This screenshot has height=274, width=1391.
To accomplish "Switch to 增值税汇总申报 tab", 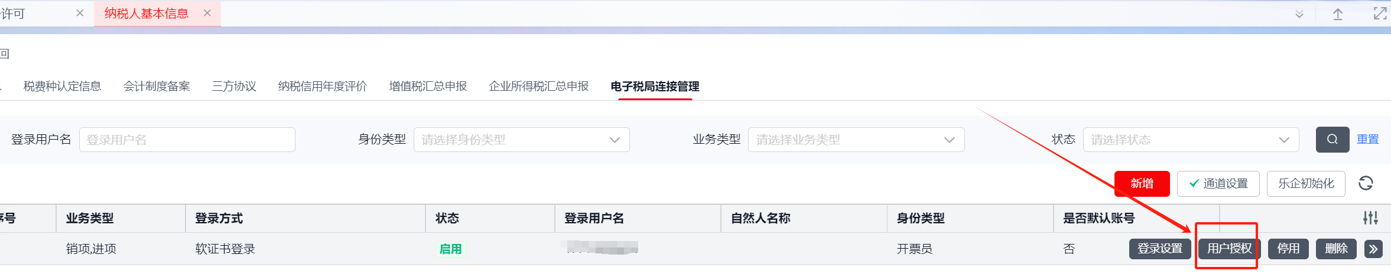I will pyautogui.click(x=428, y=86).
